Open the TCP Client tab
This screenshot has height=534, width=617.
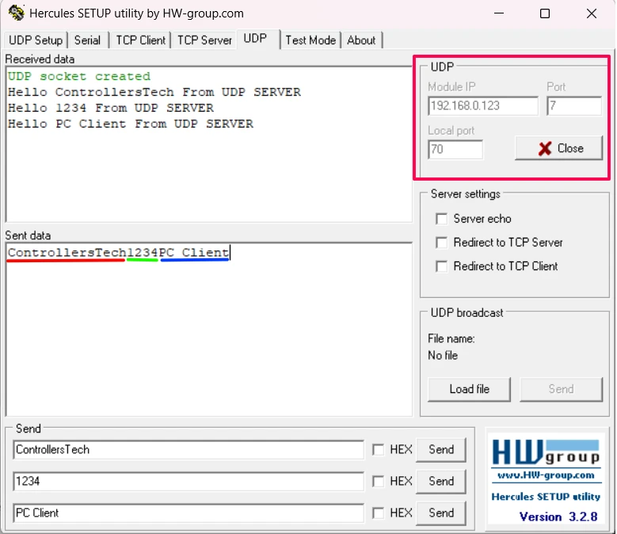(x=140, y=40)
